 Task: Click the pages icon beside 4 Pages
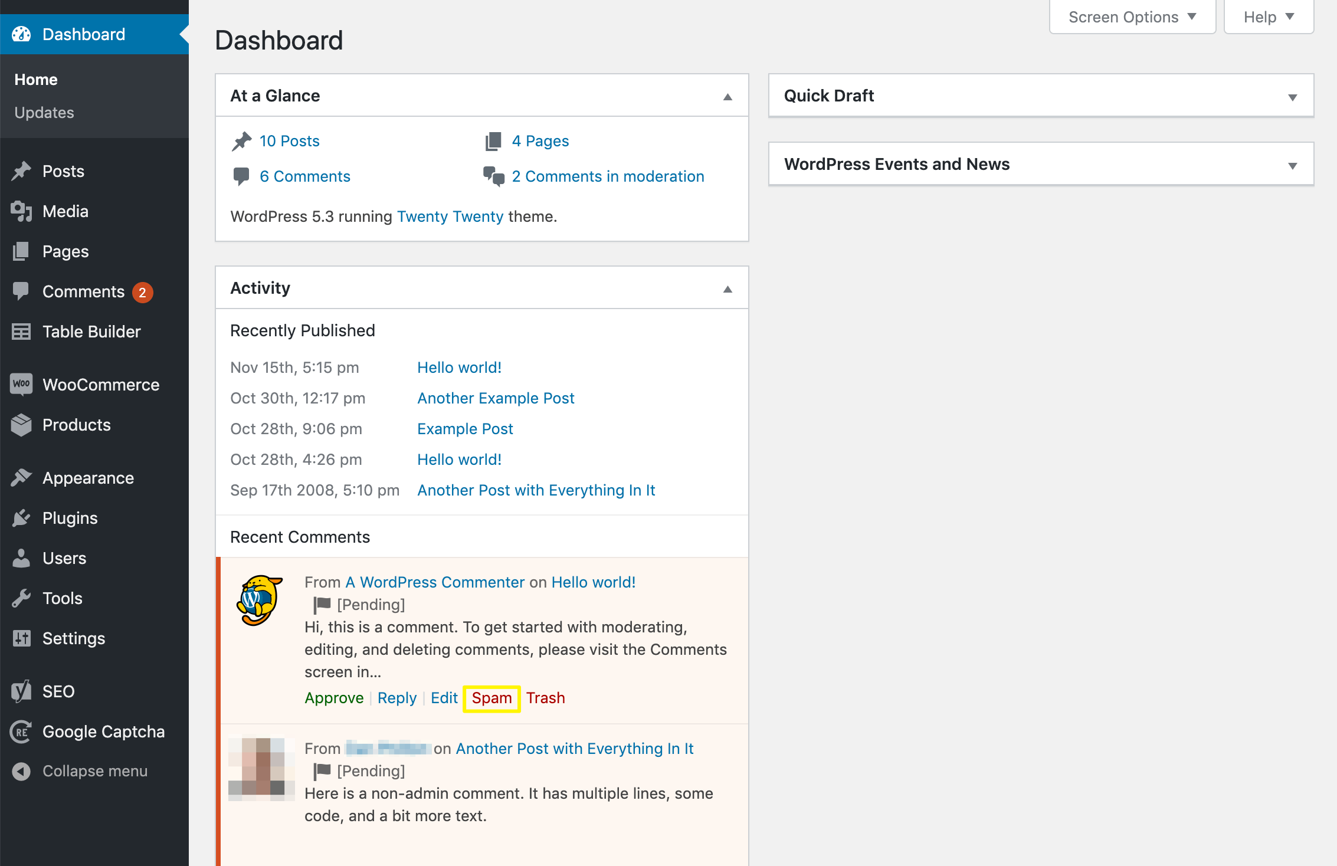pos(493,141)
